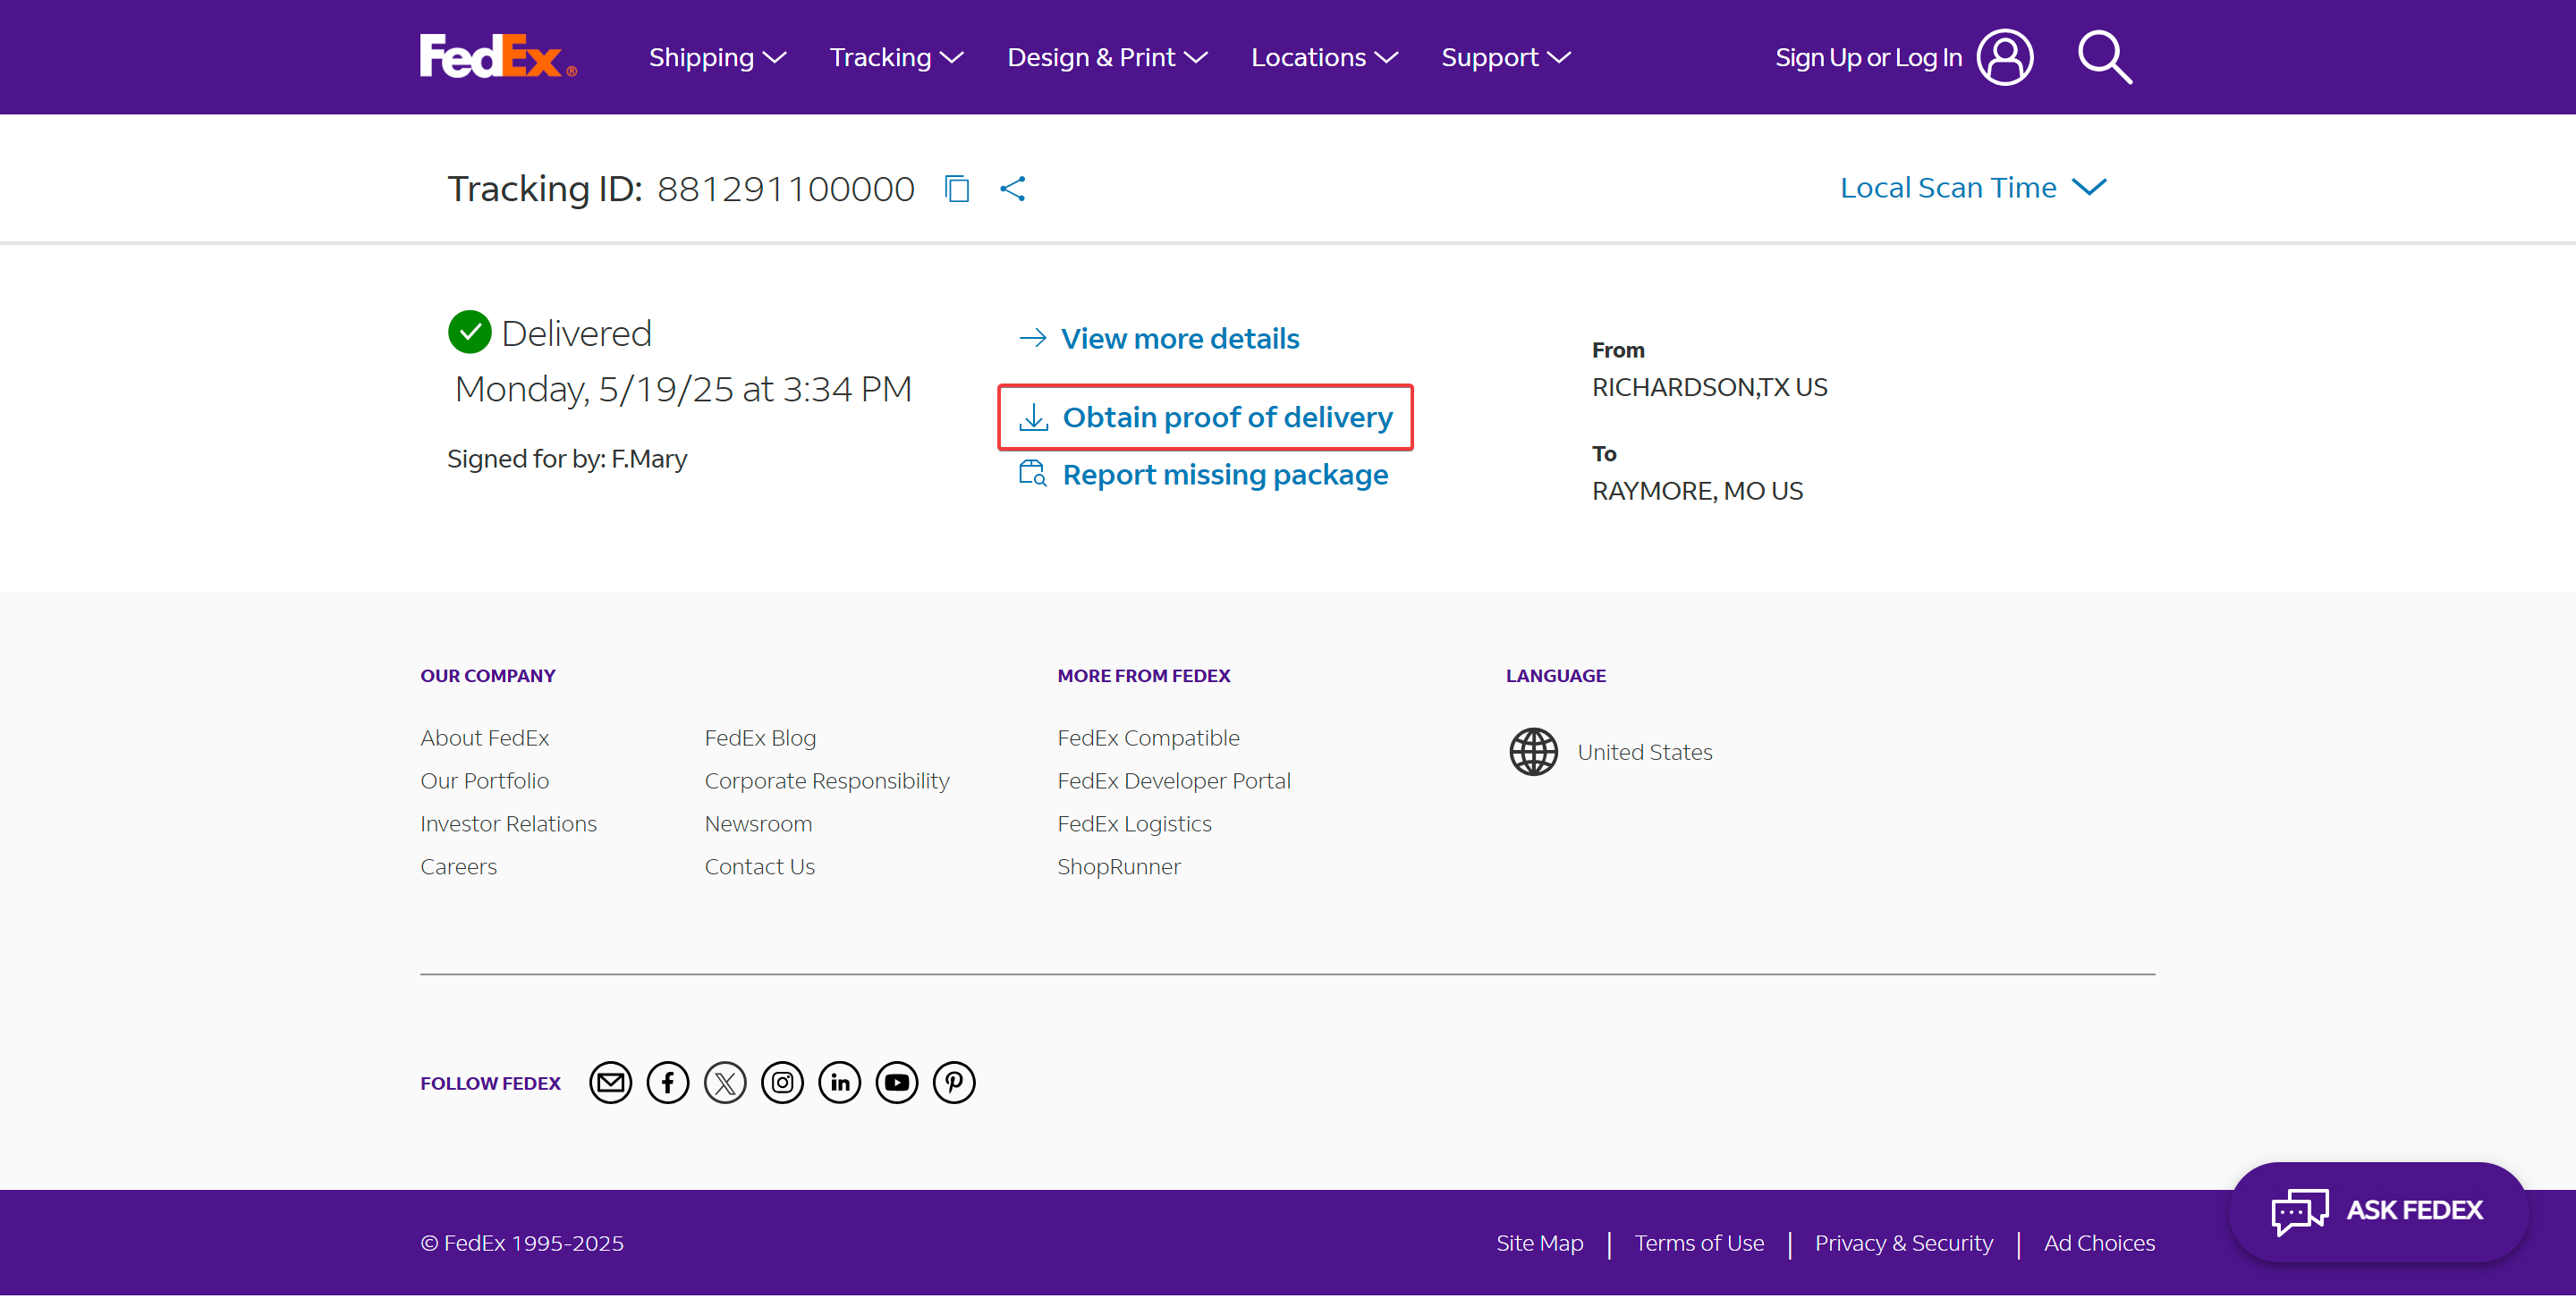Viewport: 2576px width, 1307px height.
Task: Open the Support menu
Action: pos(1505,57)
